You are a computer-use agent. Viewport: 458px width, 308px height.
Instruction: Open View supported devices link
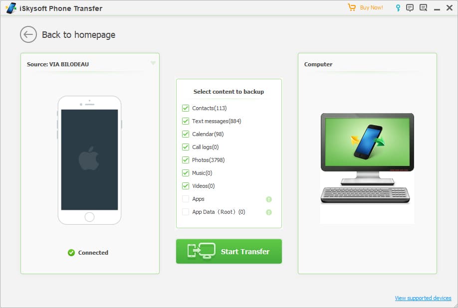(423, 298)
